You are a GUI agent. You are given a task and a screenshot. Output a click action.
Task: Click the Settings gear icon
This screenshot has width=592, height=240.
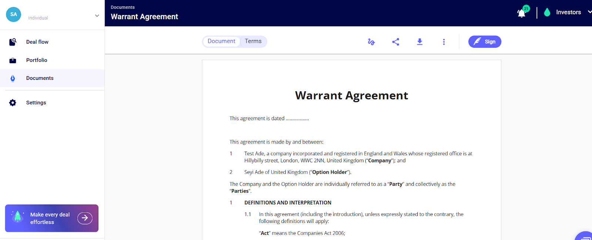coord(13,103)
